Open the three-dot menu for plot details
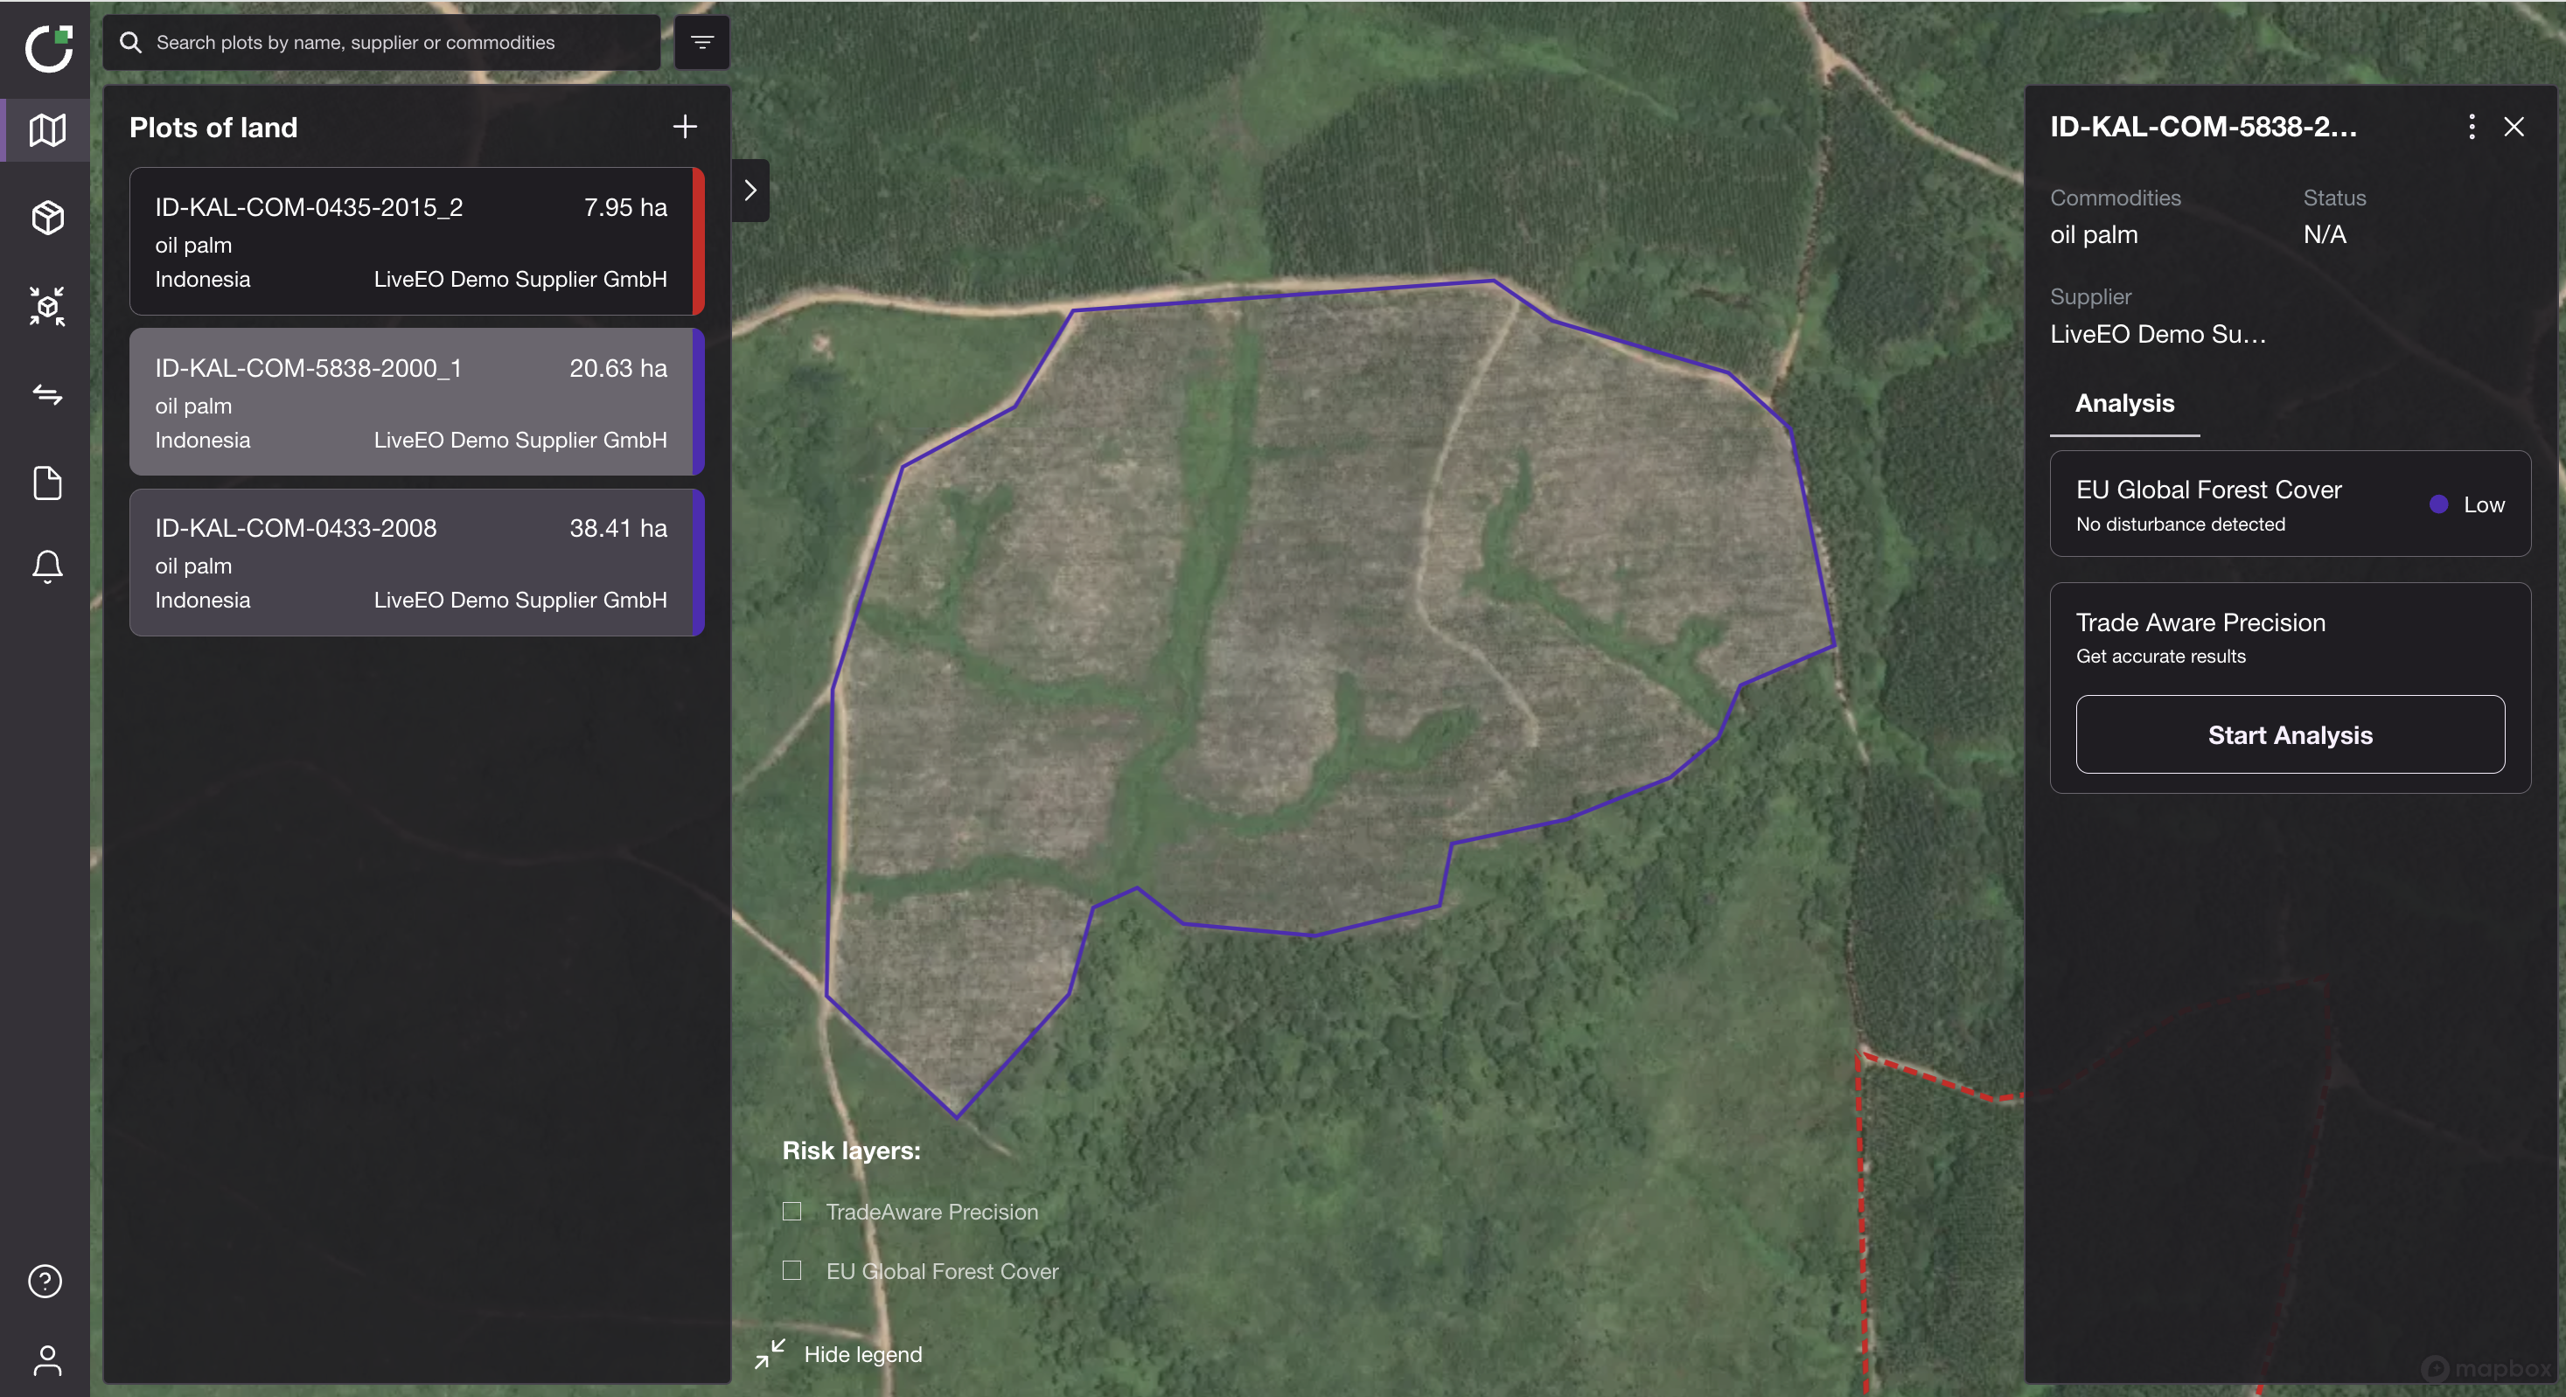The width and height of the screenshot is (2566, 1397). click(2472, 127)
